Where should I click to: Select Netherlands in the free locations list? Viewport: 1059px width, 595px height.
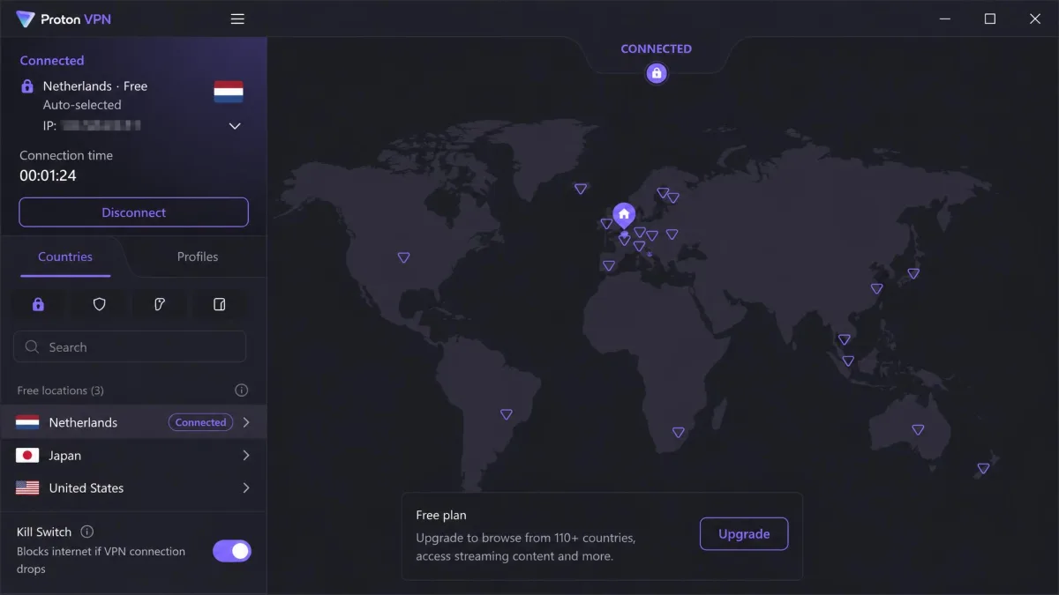pyautogui.click(x=133, y=423)
